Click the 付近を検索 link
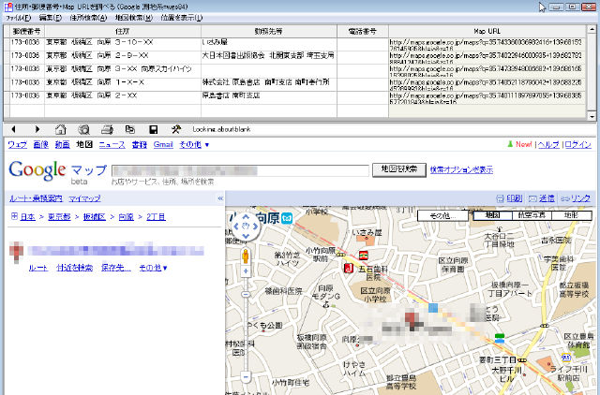 point(75,268)
